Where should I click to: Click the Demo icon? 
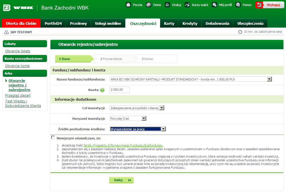[x=148, y=5]
